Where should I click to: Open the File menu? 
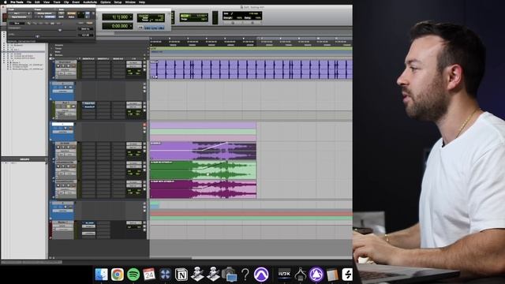tap(29, 2)
